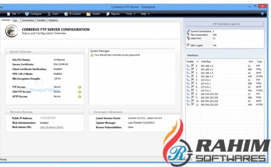This screenshot has height=167, width=271.
Task: Toggle the Allow Logins checkbox
Action: click(x=188, y=45)
